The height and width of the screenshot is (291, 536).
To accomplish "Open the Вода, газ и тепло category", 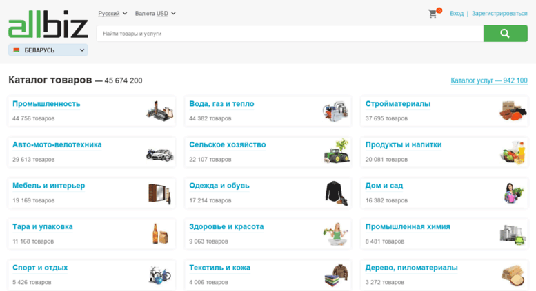I will pyautogui.click(x=221, y=104).
